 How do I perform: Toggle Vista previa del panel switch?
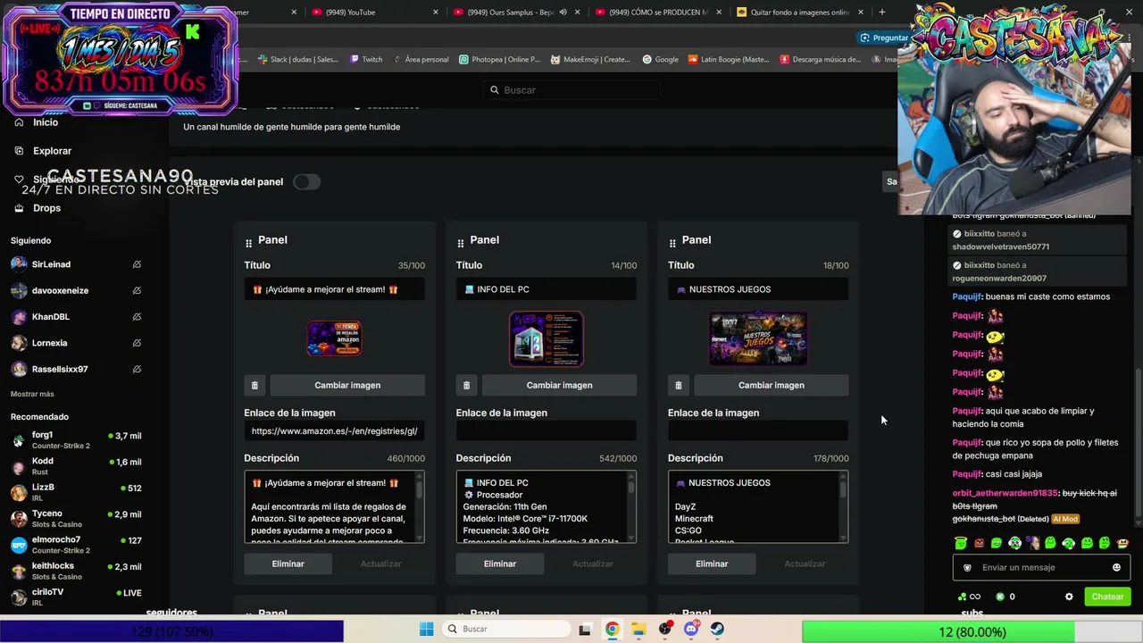(306, 182)
